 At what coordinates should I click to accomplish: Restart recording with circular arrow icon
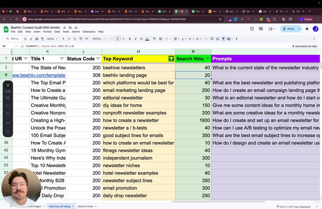pos(8,106)
